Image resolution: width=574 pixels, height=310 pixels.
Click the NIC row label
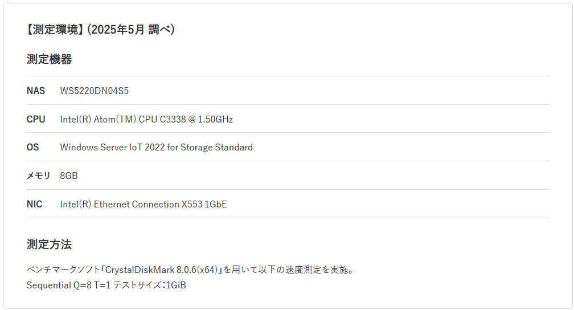34,205
